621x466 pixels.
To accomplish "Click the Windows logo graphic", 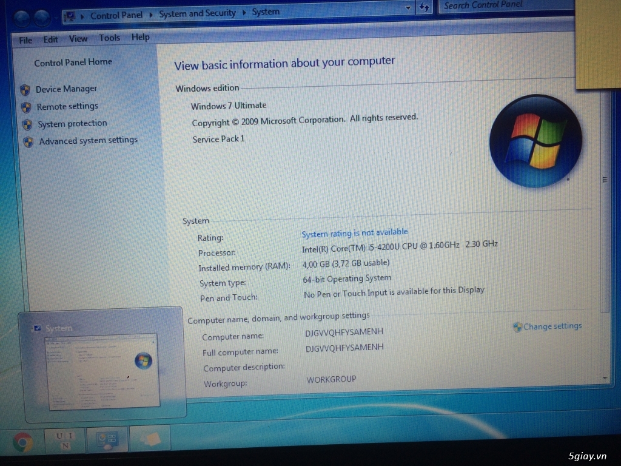I will 536,141.
